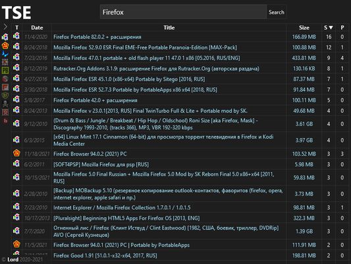Click the 433.81 MB size cell

(x=304, y=58)
